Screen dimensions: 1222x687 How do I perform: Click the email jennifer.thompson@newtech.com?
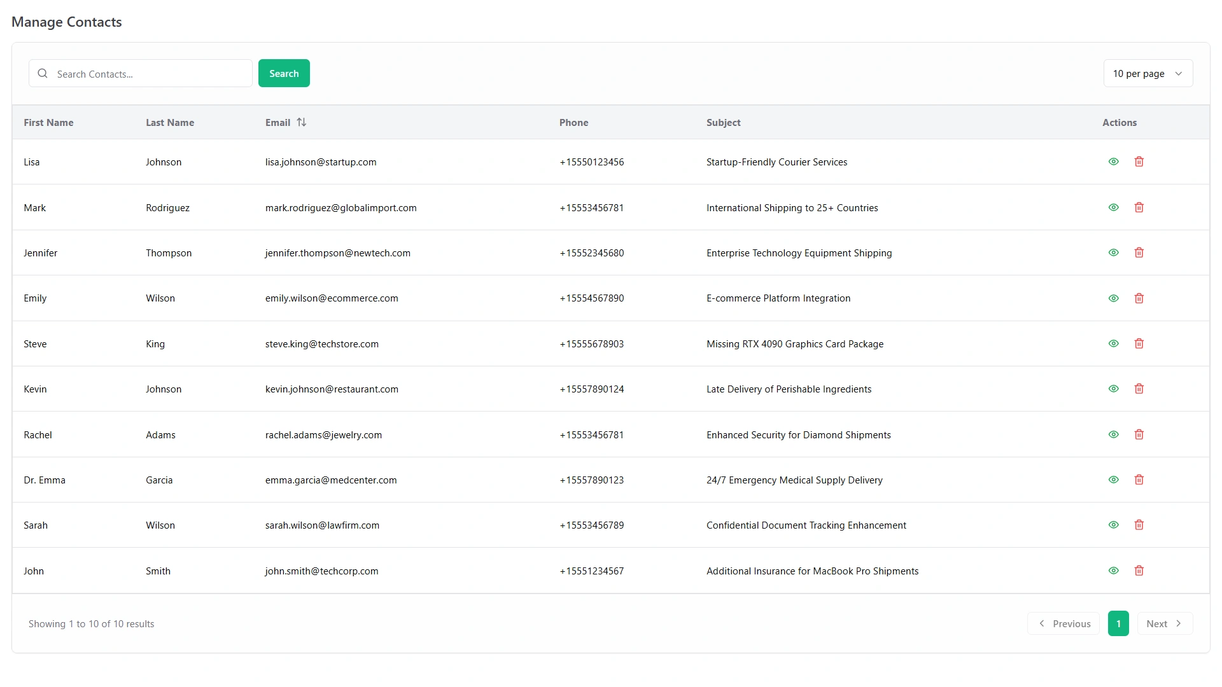(x=337, y=253)
